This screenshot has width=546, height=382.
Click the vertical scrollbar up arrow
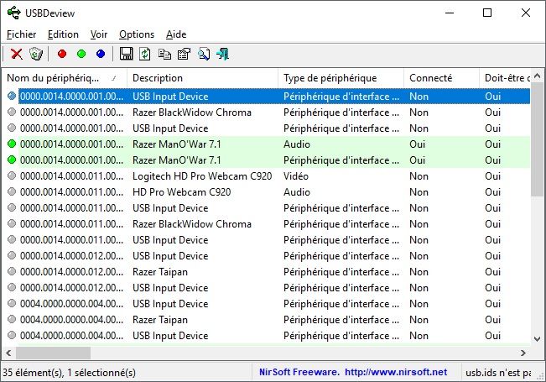pos(537,76)
